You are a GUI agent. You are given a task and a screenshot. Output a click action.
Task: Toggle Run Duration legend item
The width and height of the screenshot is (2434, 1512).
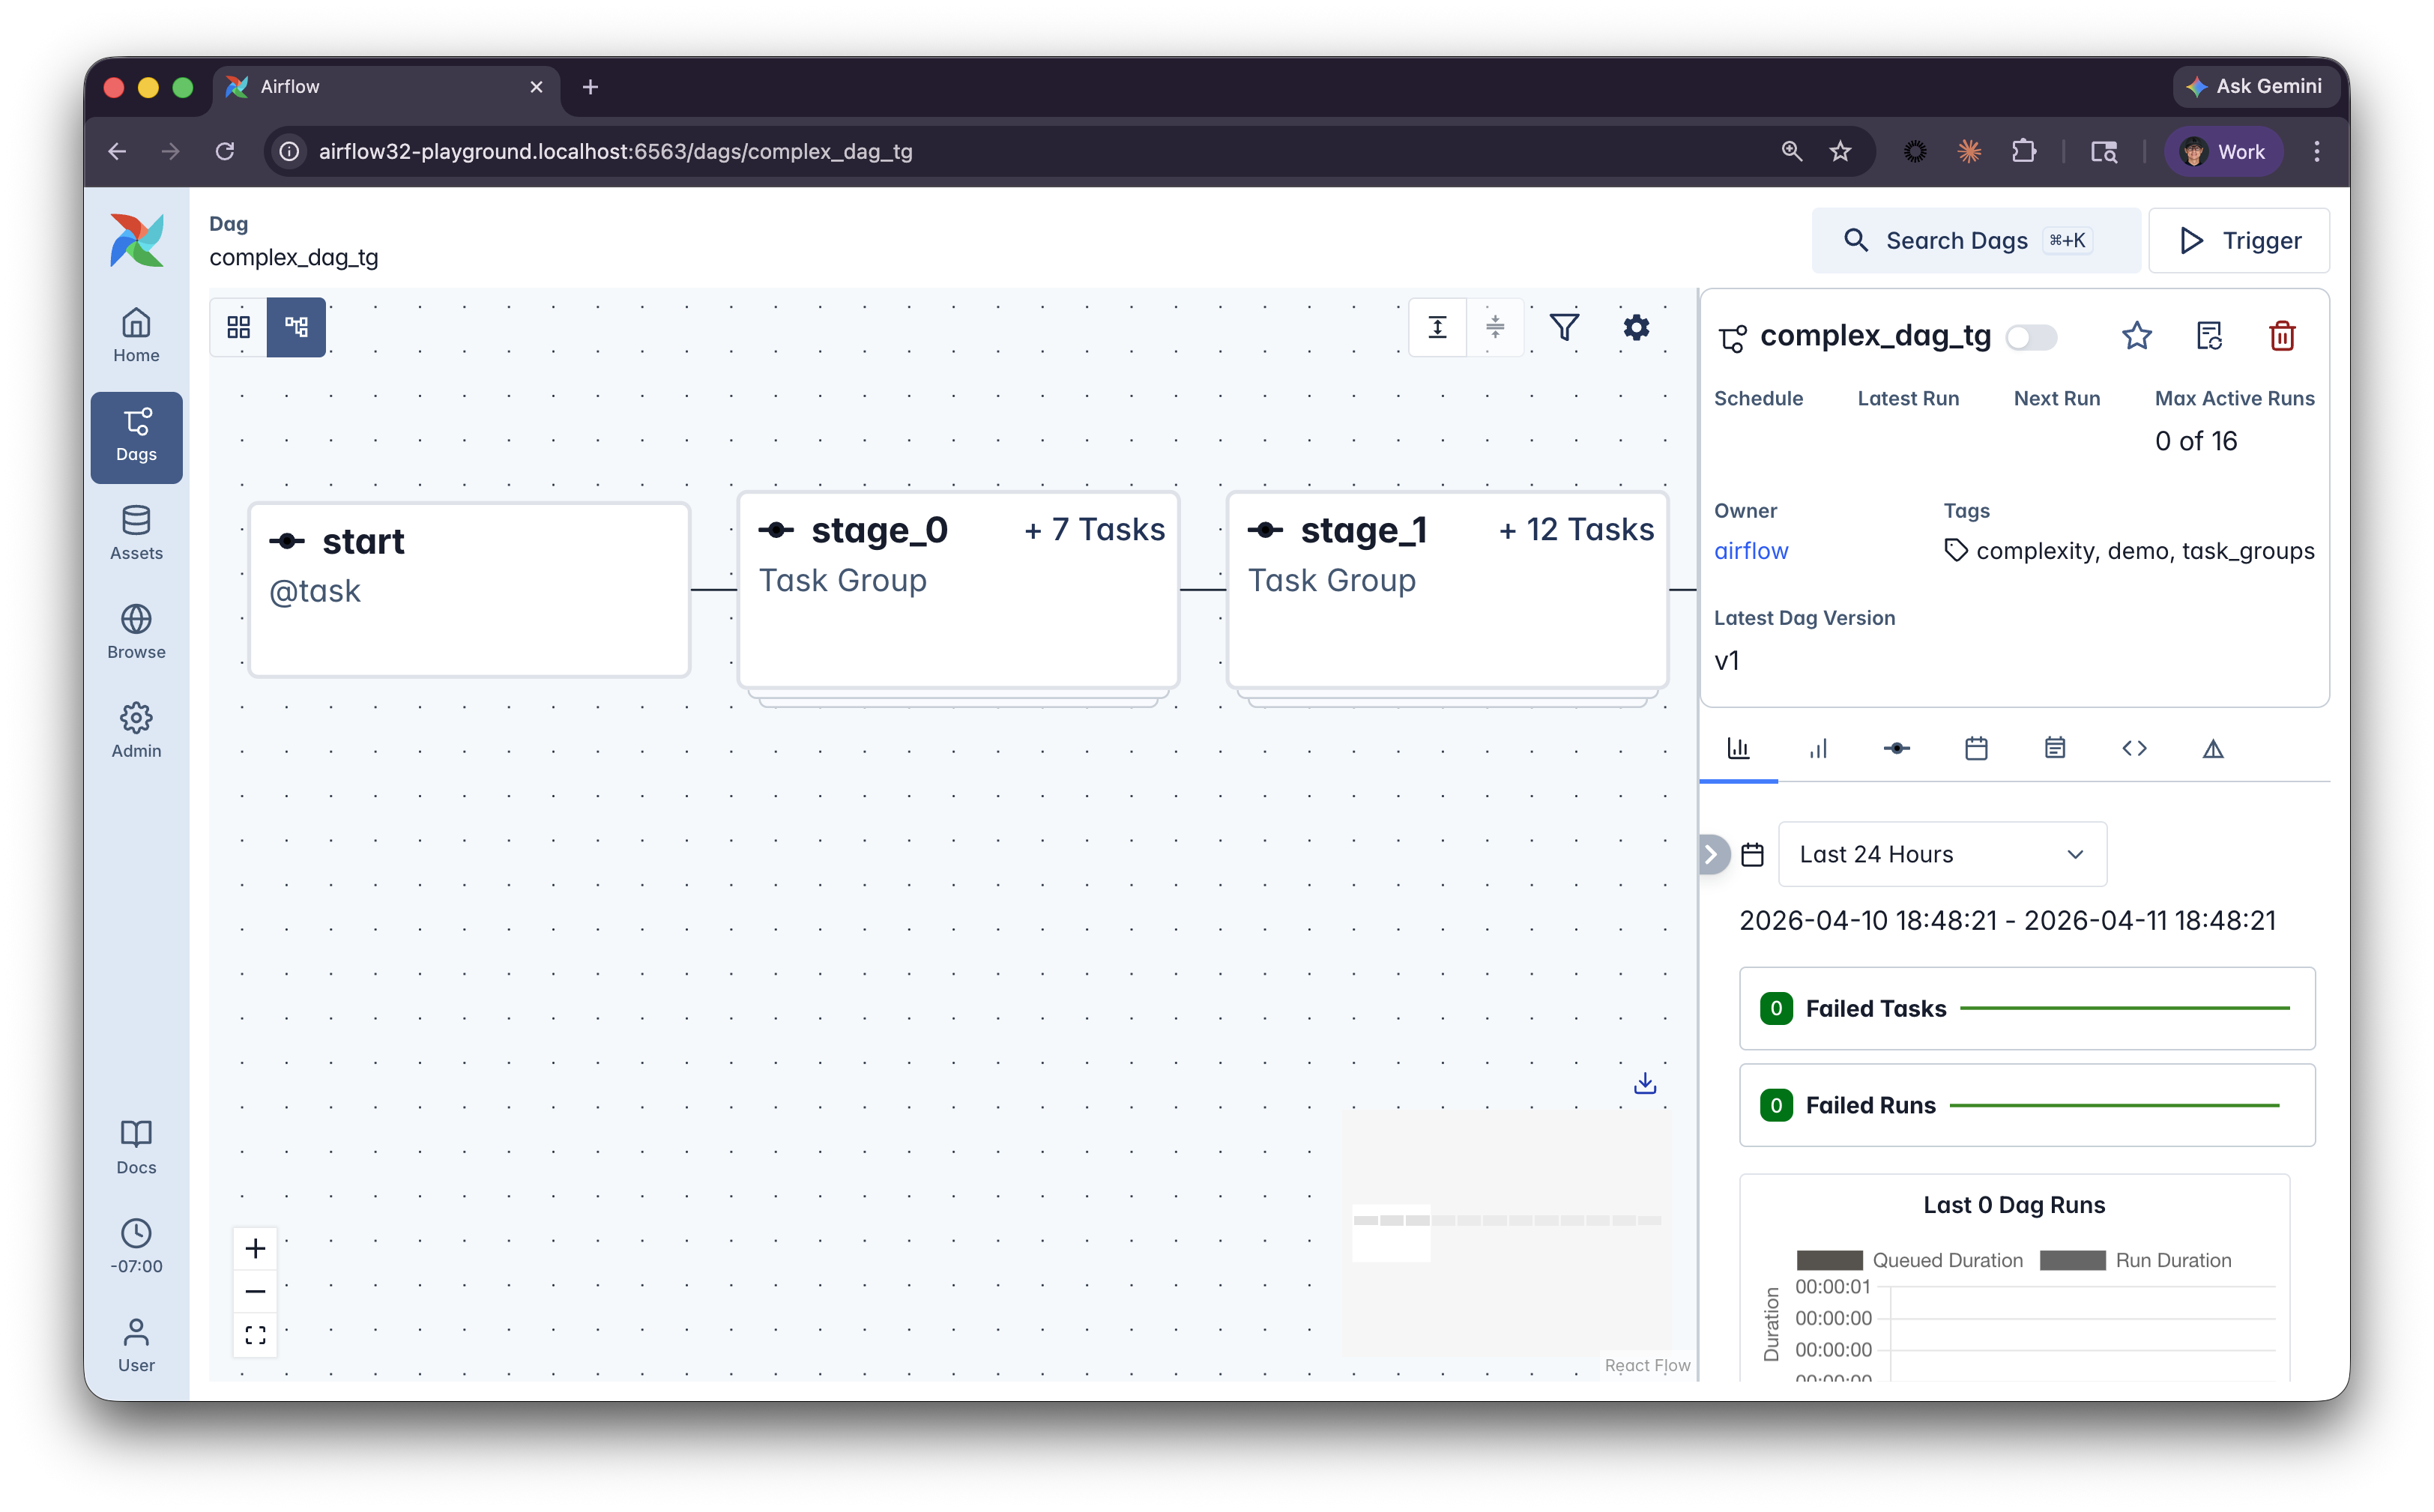point(2135,1260)
